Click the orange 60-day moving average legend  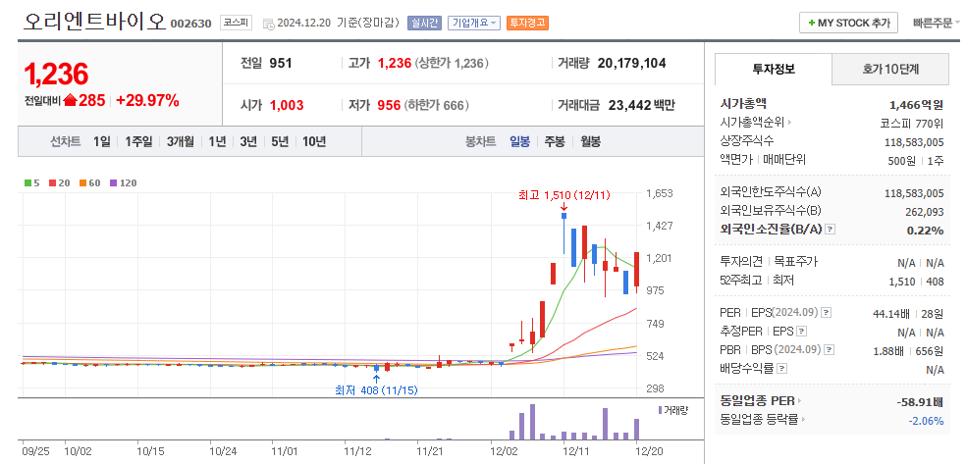(x=90, y=182)
